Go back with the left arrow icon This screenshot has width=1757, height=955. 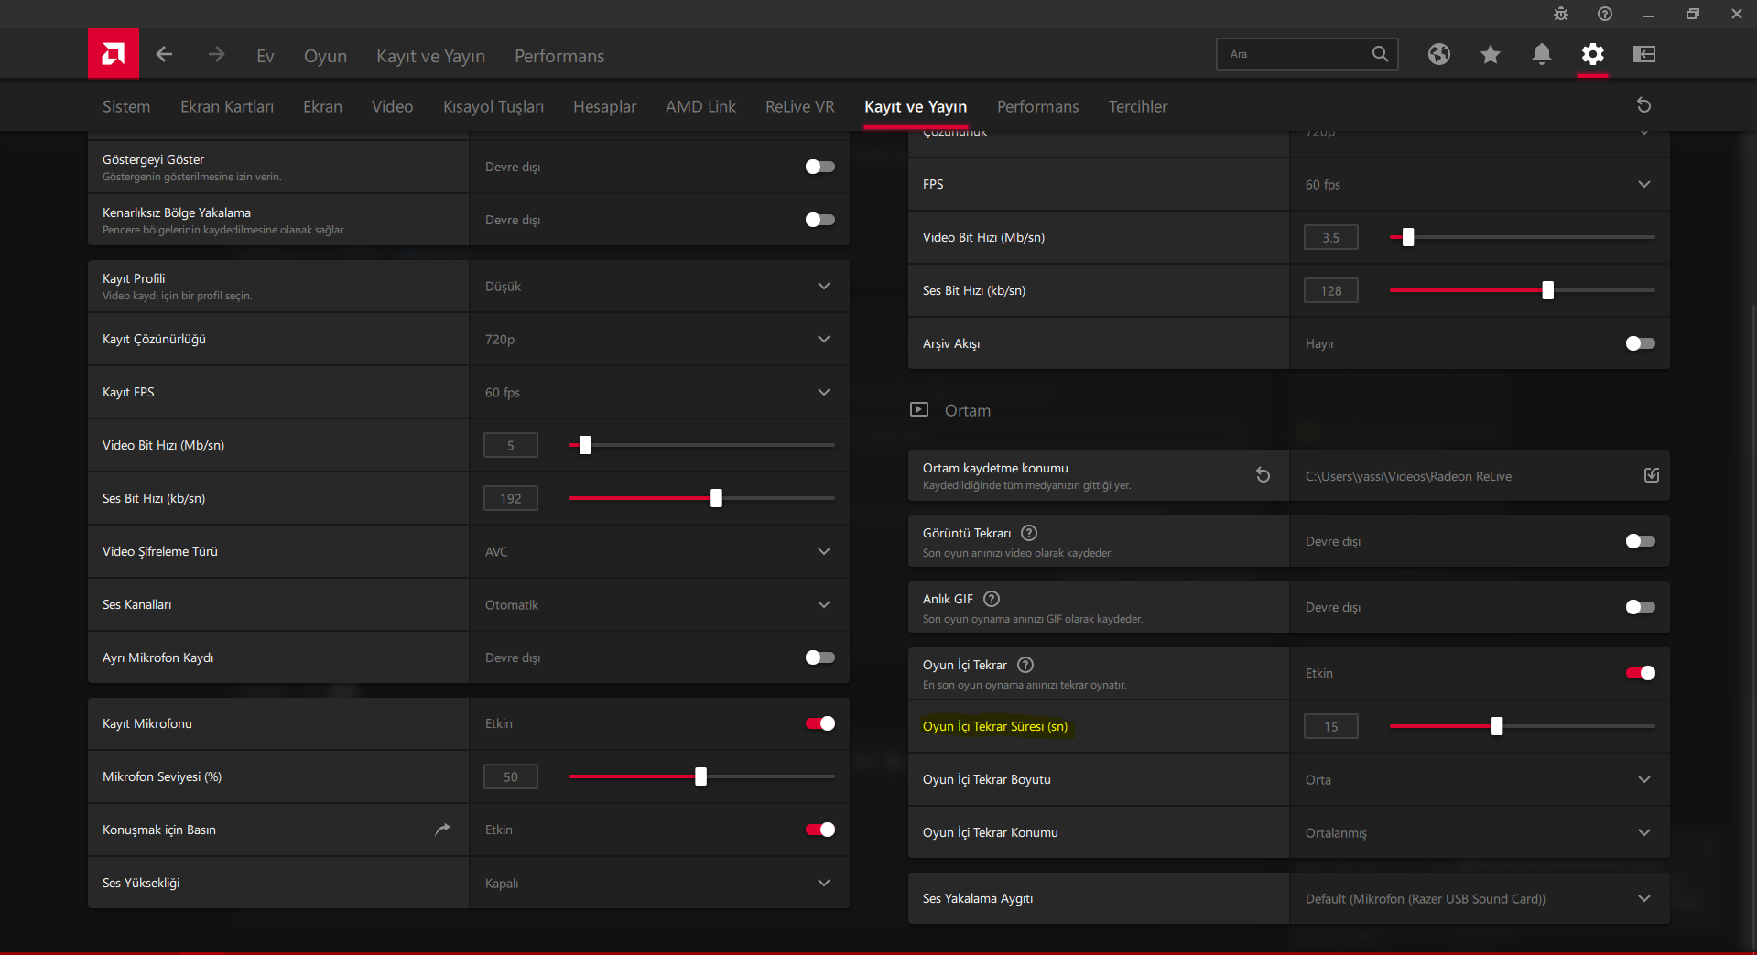point(164,55)
